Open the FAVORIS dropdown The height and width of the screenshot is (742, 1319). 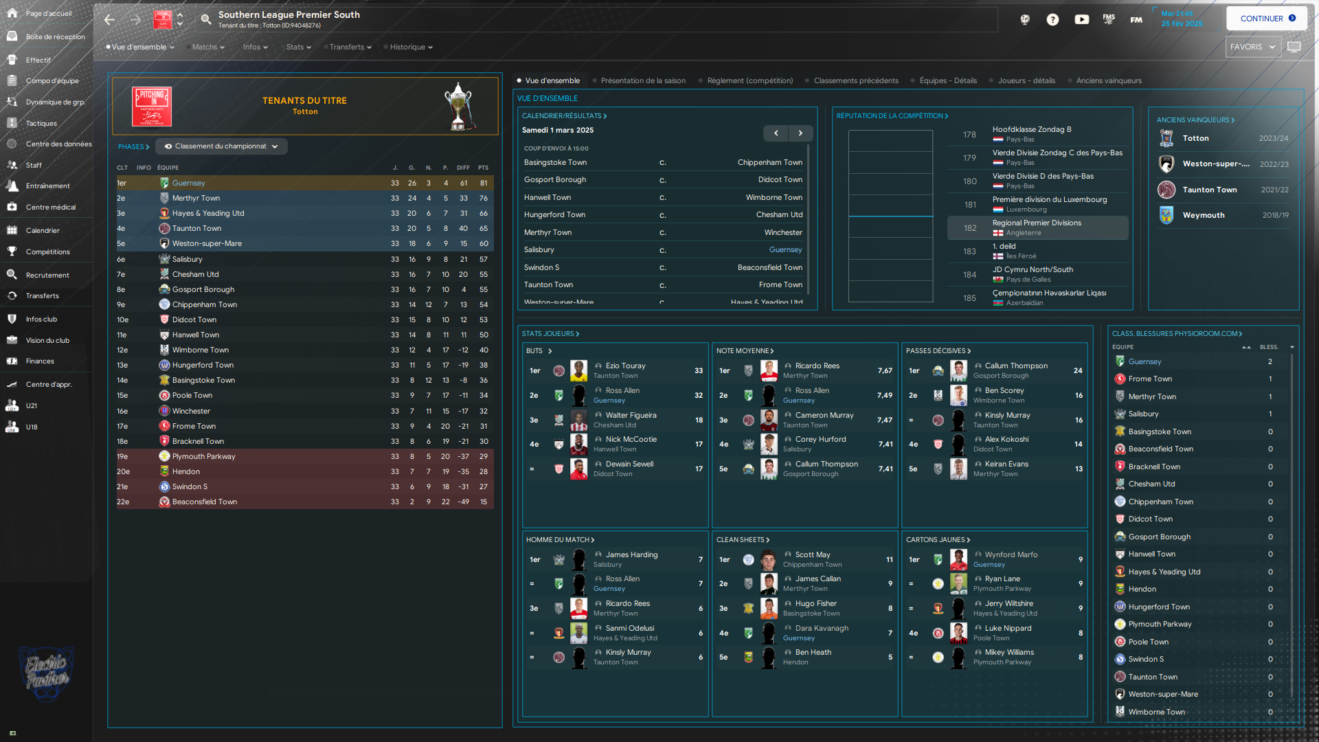(x=1252, y=47)
